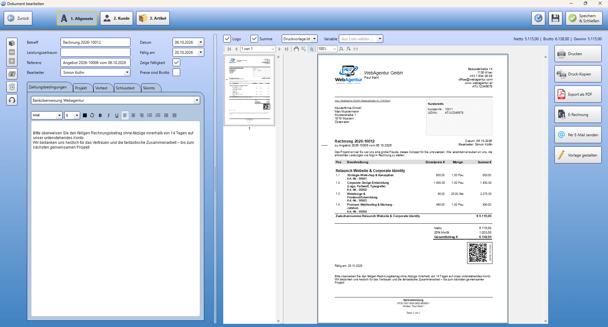This screenshot has height=327, width=608.
Task: Apply italic formatting in the text editor
Action: click(x=109, y=115)
